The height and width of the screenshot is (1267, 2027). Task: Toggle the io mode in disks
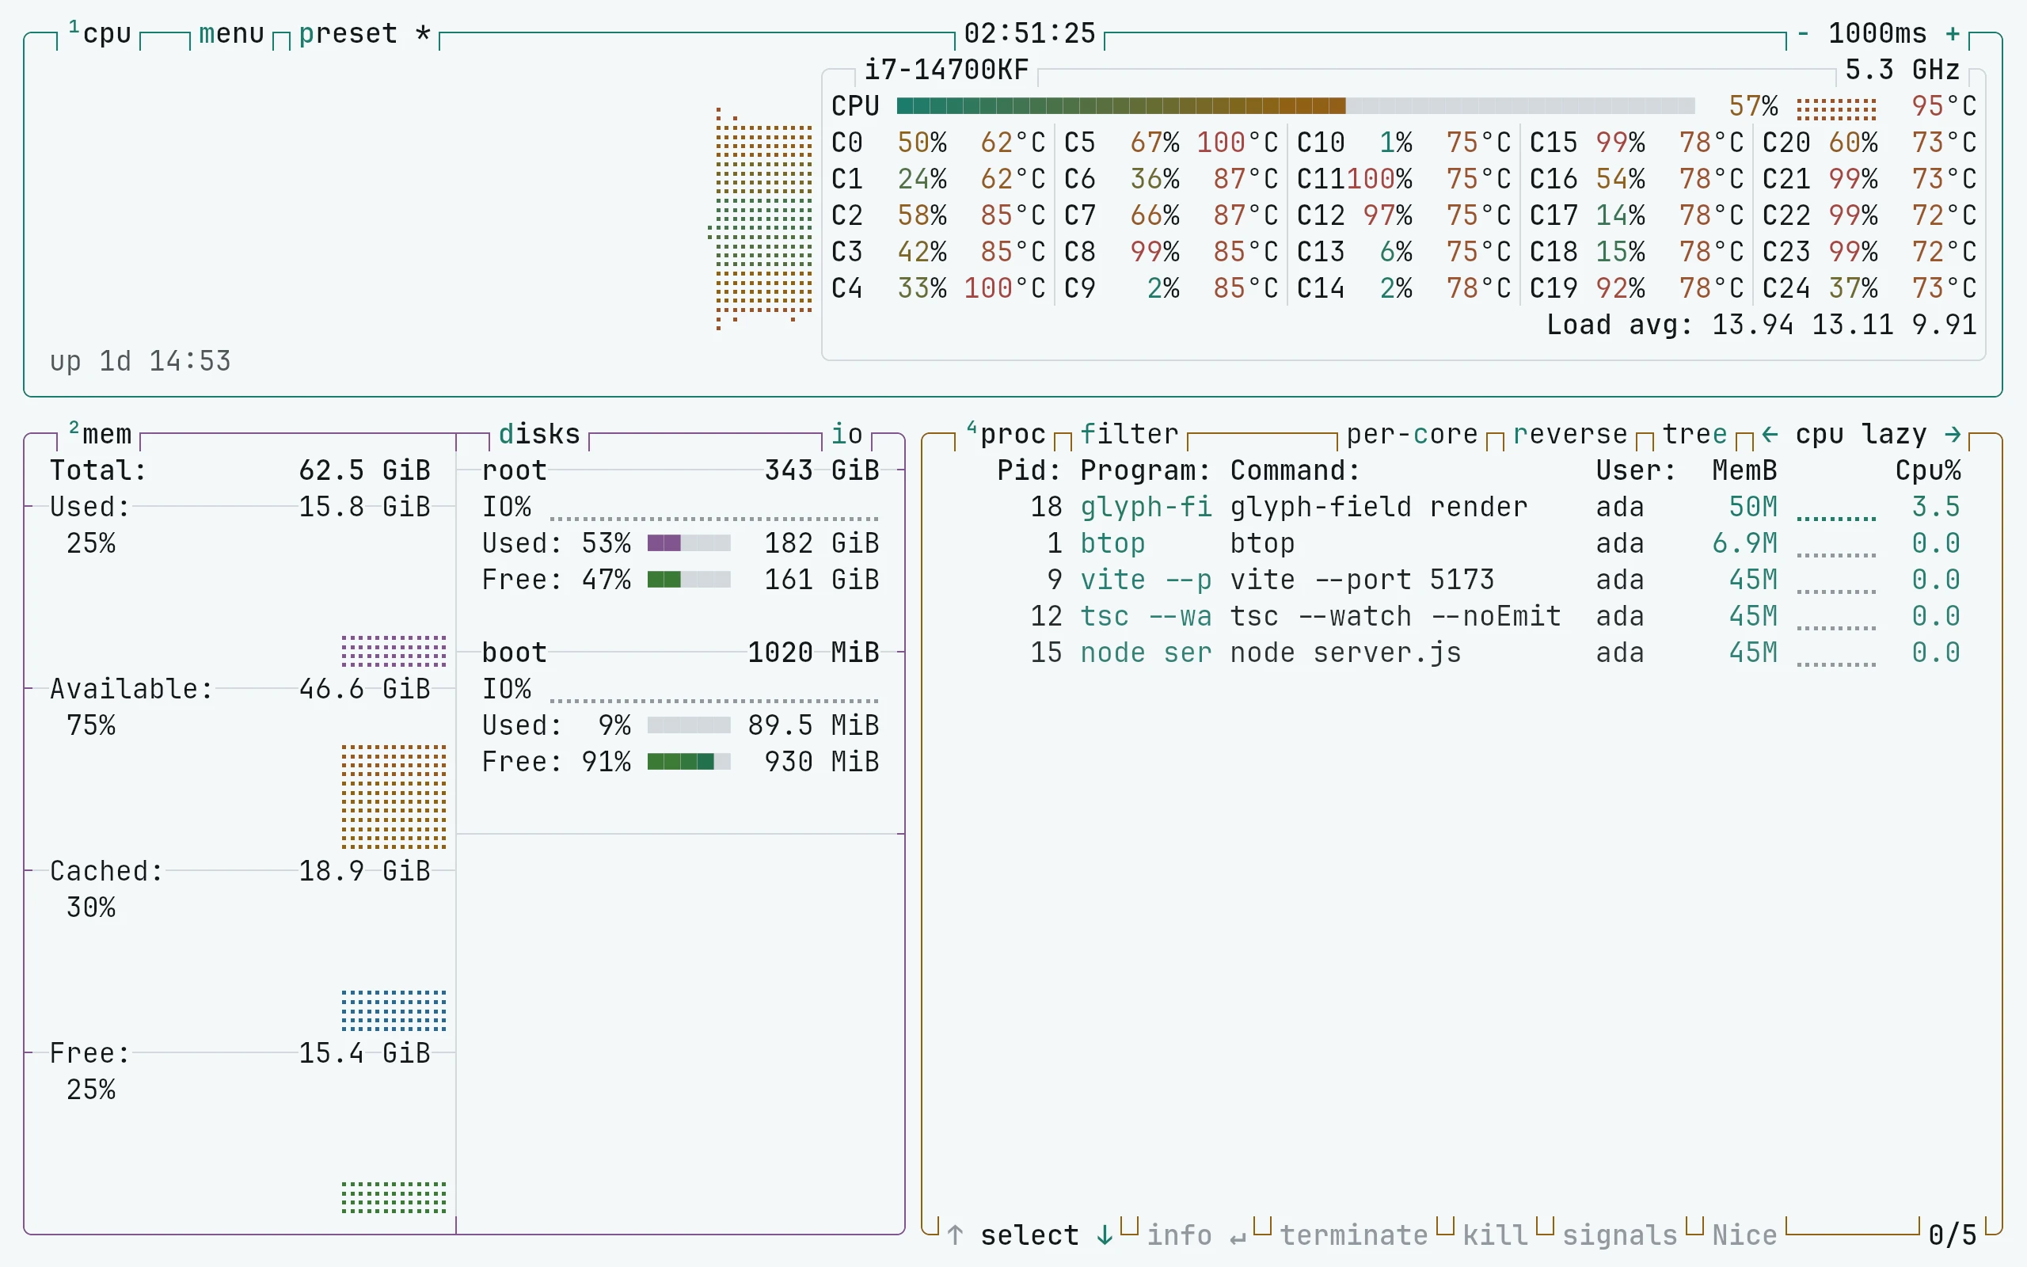pos(846,434)
